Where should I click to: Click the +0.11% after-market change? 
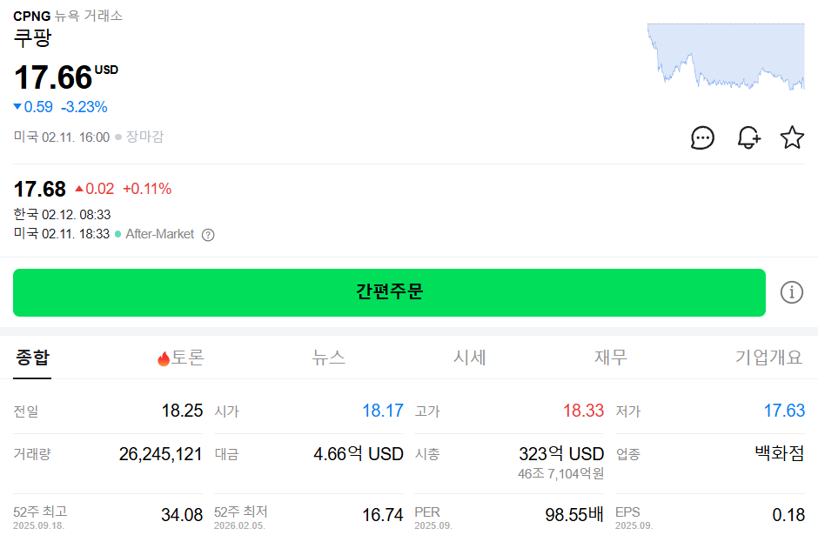[147, 189]
